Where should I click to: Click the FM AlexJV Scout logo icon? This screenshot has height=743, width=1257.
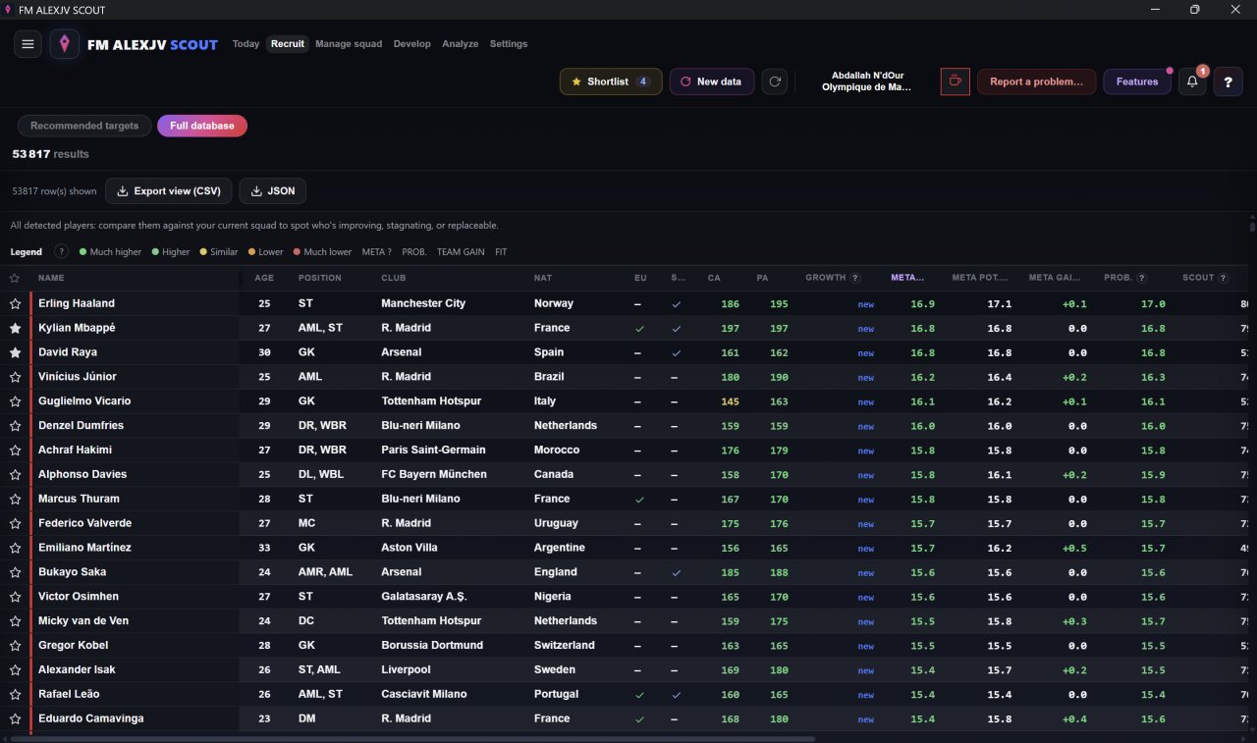65,44
